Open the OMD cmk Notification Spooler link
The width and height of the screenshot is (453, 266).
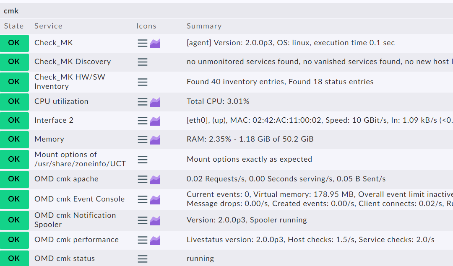pos(75,220)
